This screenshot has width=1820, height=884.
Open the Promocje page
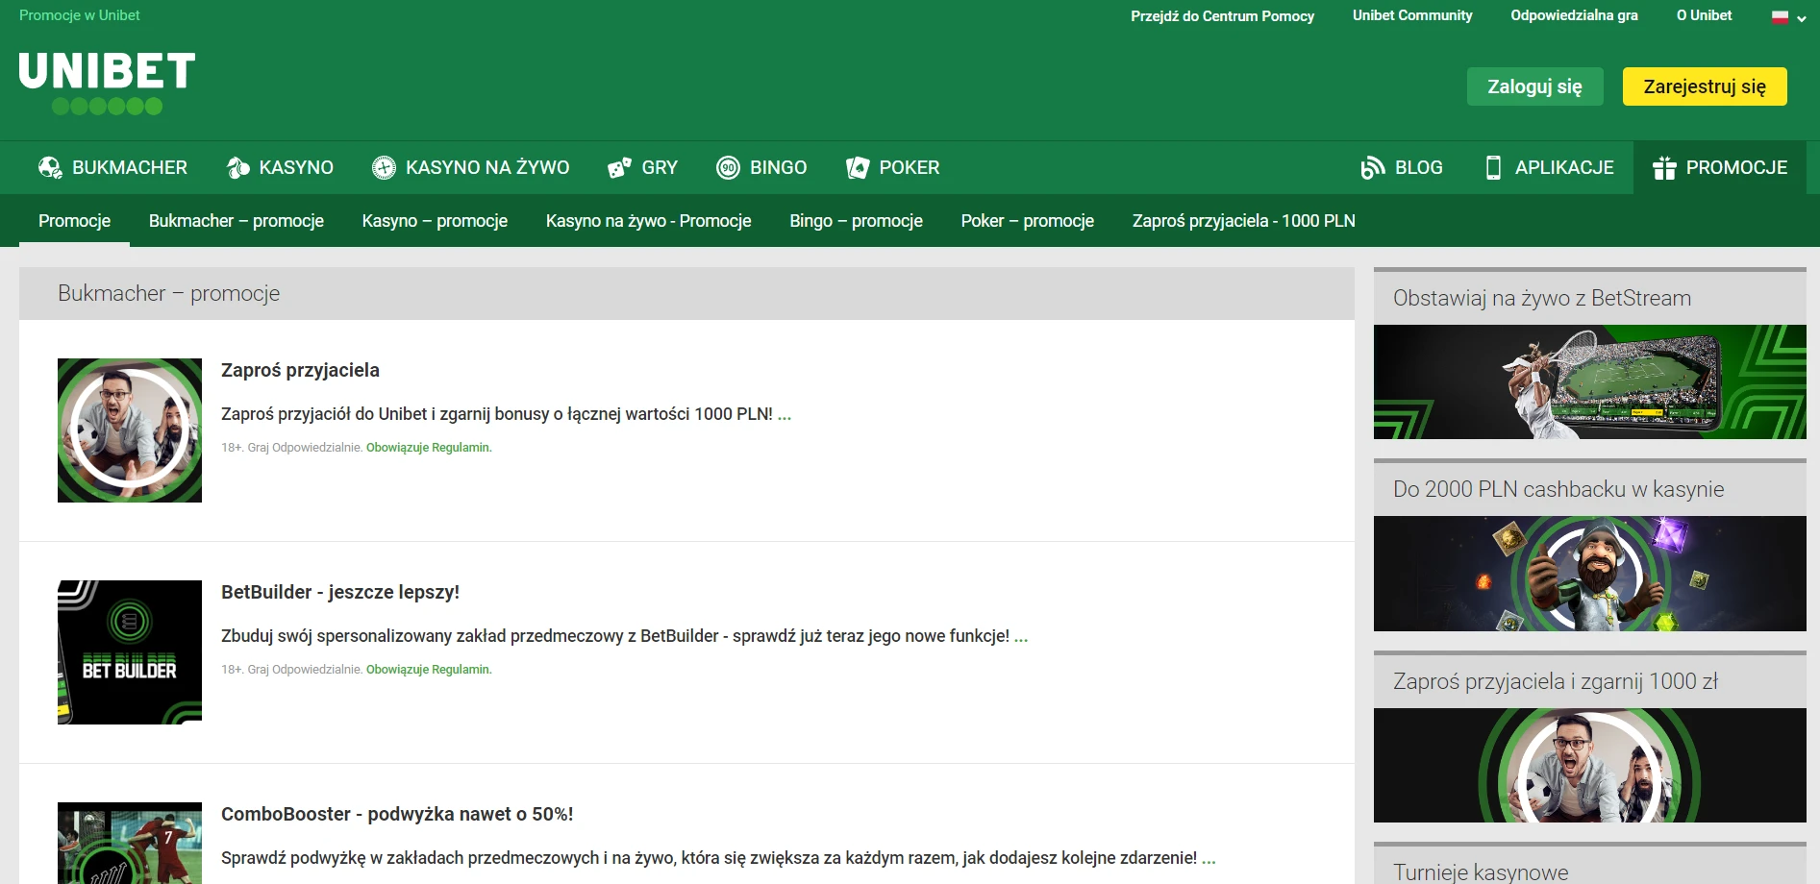point(1719,168)
